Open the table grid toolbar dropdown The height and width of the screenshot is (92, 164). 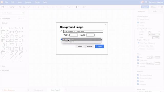(x=84, y=7)
